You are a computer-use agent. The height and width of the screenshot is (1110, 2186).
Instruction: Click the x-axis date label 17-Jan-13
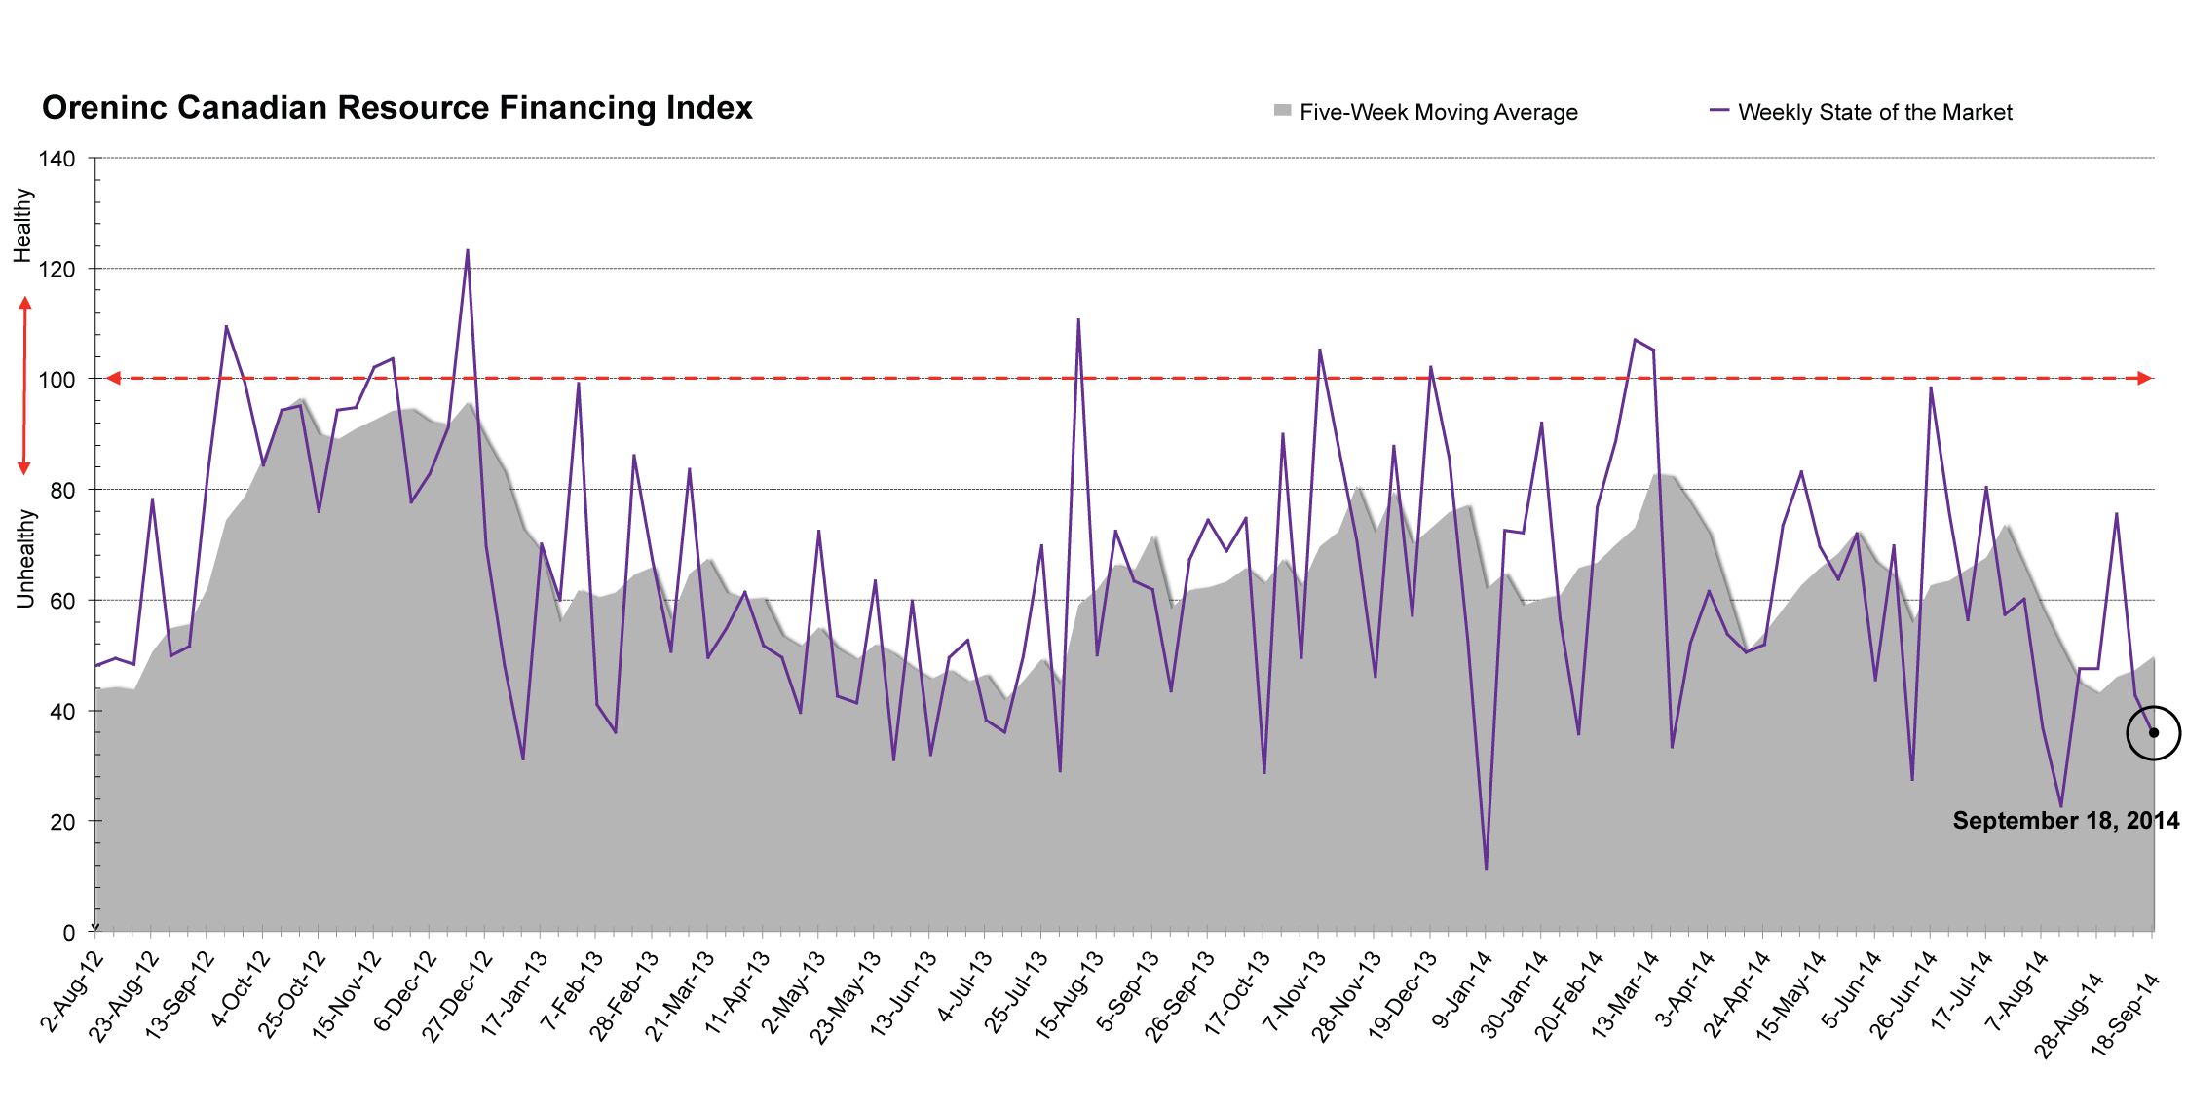point(513,993)
